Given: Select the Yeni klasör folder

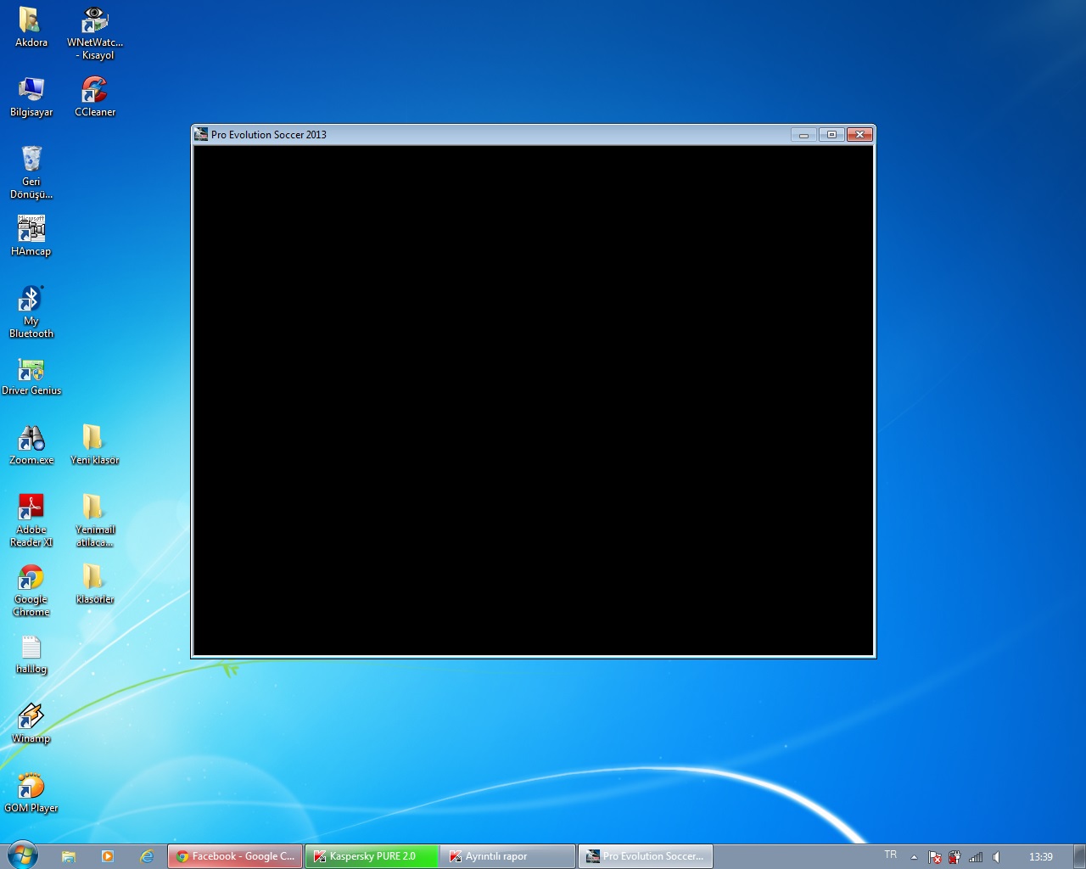Looking at the screenshot, I should click(x=94, y=445).
